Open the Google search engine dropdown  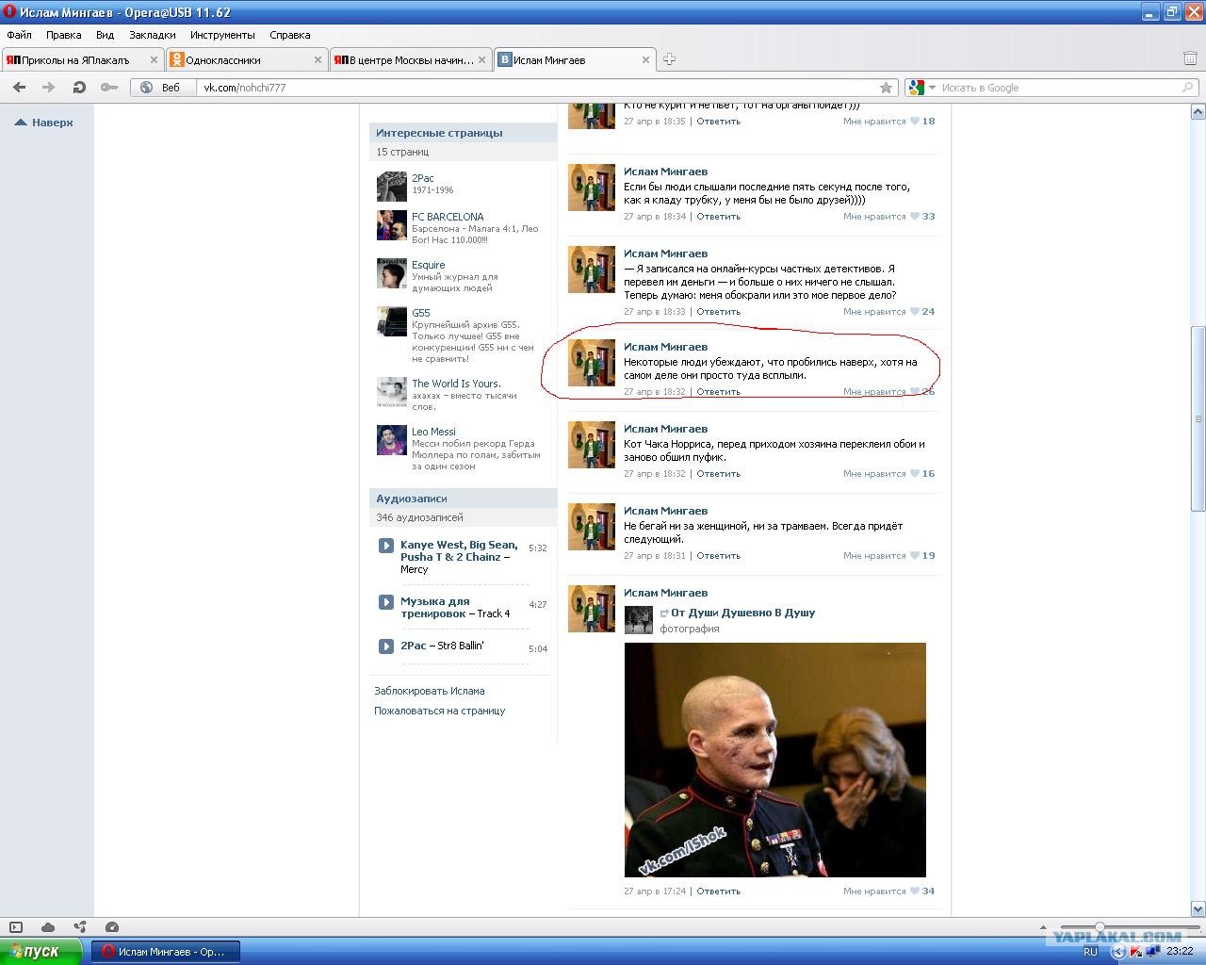pos(921,87)
